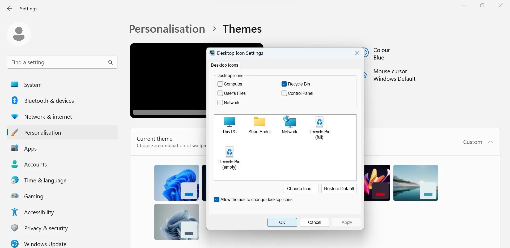
Task: Open Windows Update via its sidebar icon
Action: 15,244
